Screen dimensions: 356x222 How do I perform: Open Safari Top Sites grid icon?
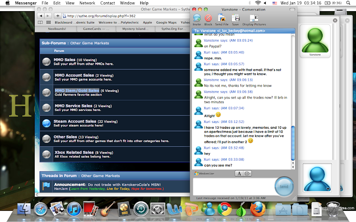coord(49,23)
